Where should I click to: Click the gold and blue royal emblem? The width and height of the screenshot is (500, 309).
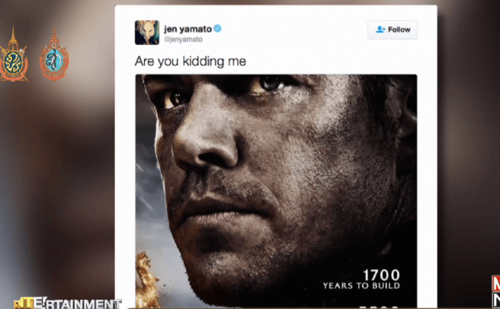[x=13, y=54]
